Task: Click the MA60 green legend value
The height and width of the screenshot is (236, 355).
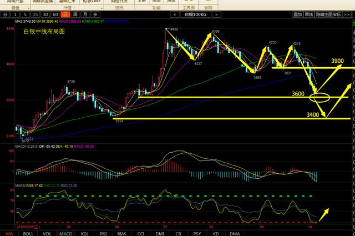Action: click(x=93, y=21)
